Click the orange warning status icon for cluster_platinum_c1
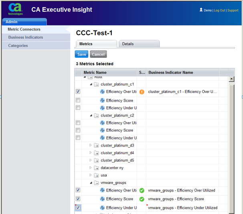Viewport: 243px width, 214px height. click(x=142, y=92)
